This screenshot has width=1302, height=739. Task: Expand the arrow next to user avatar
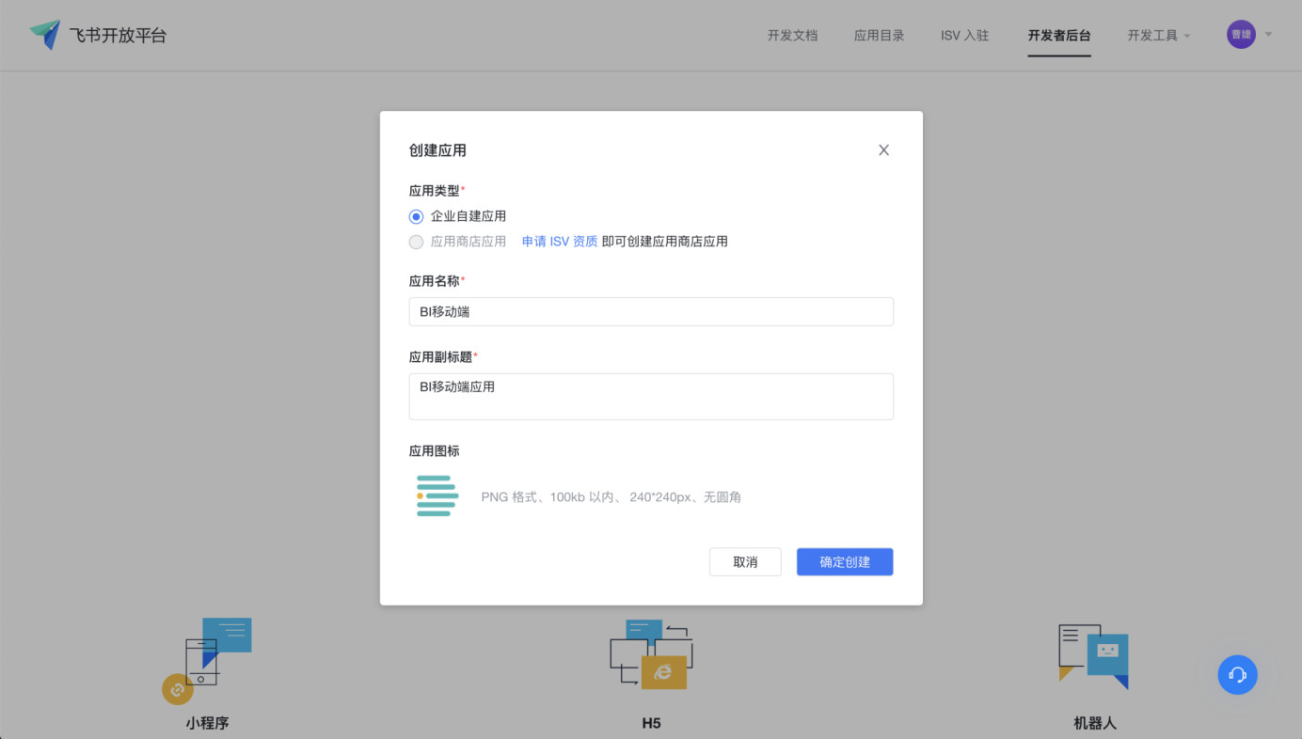[x=1268, y=35]
